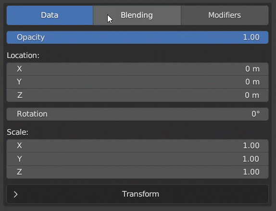276x211 pixels.
Task: Click the Location X field
Action: [x=138, y=69]
